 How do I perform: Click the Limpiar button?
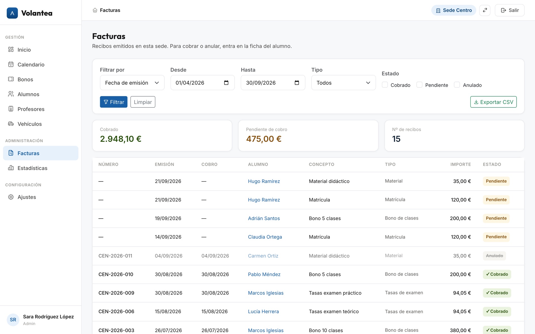(143, 102)
